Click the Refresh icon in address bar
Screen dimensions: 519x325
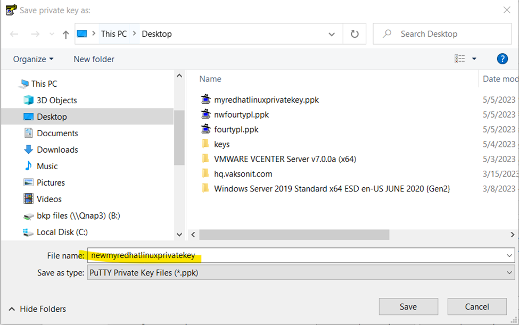354,34
